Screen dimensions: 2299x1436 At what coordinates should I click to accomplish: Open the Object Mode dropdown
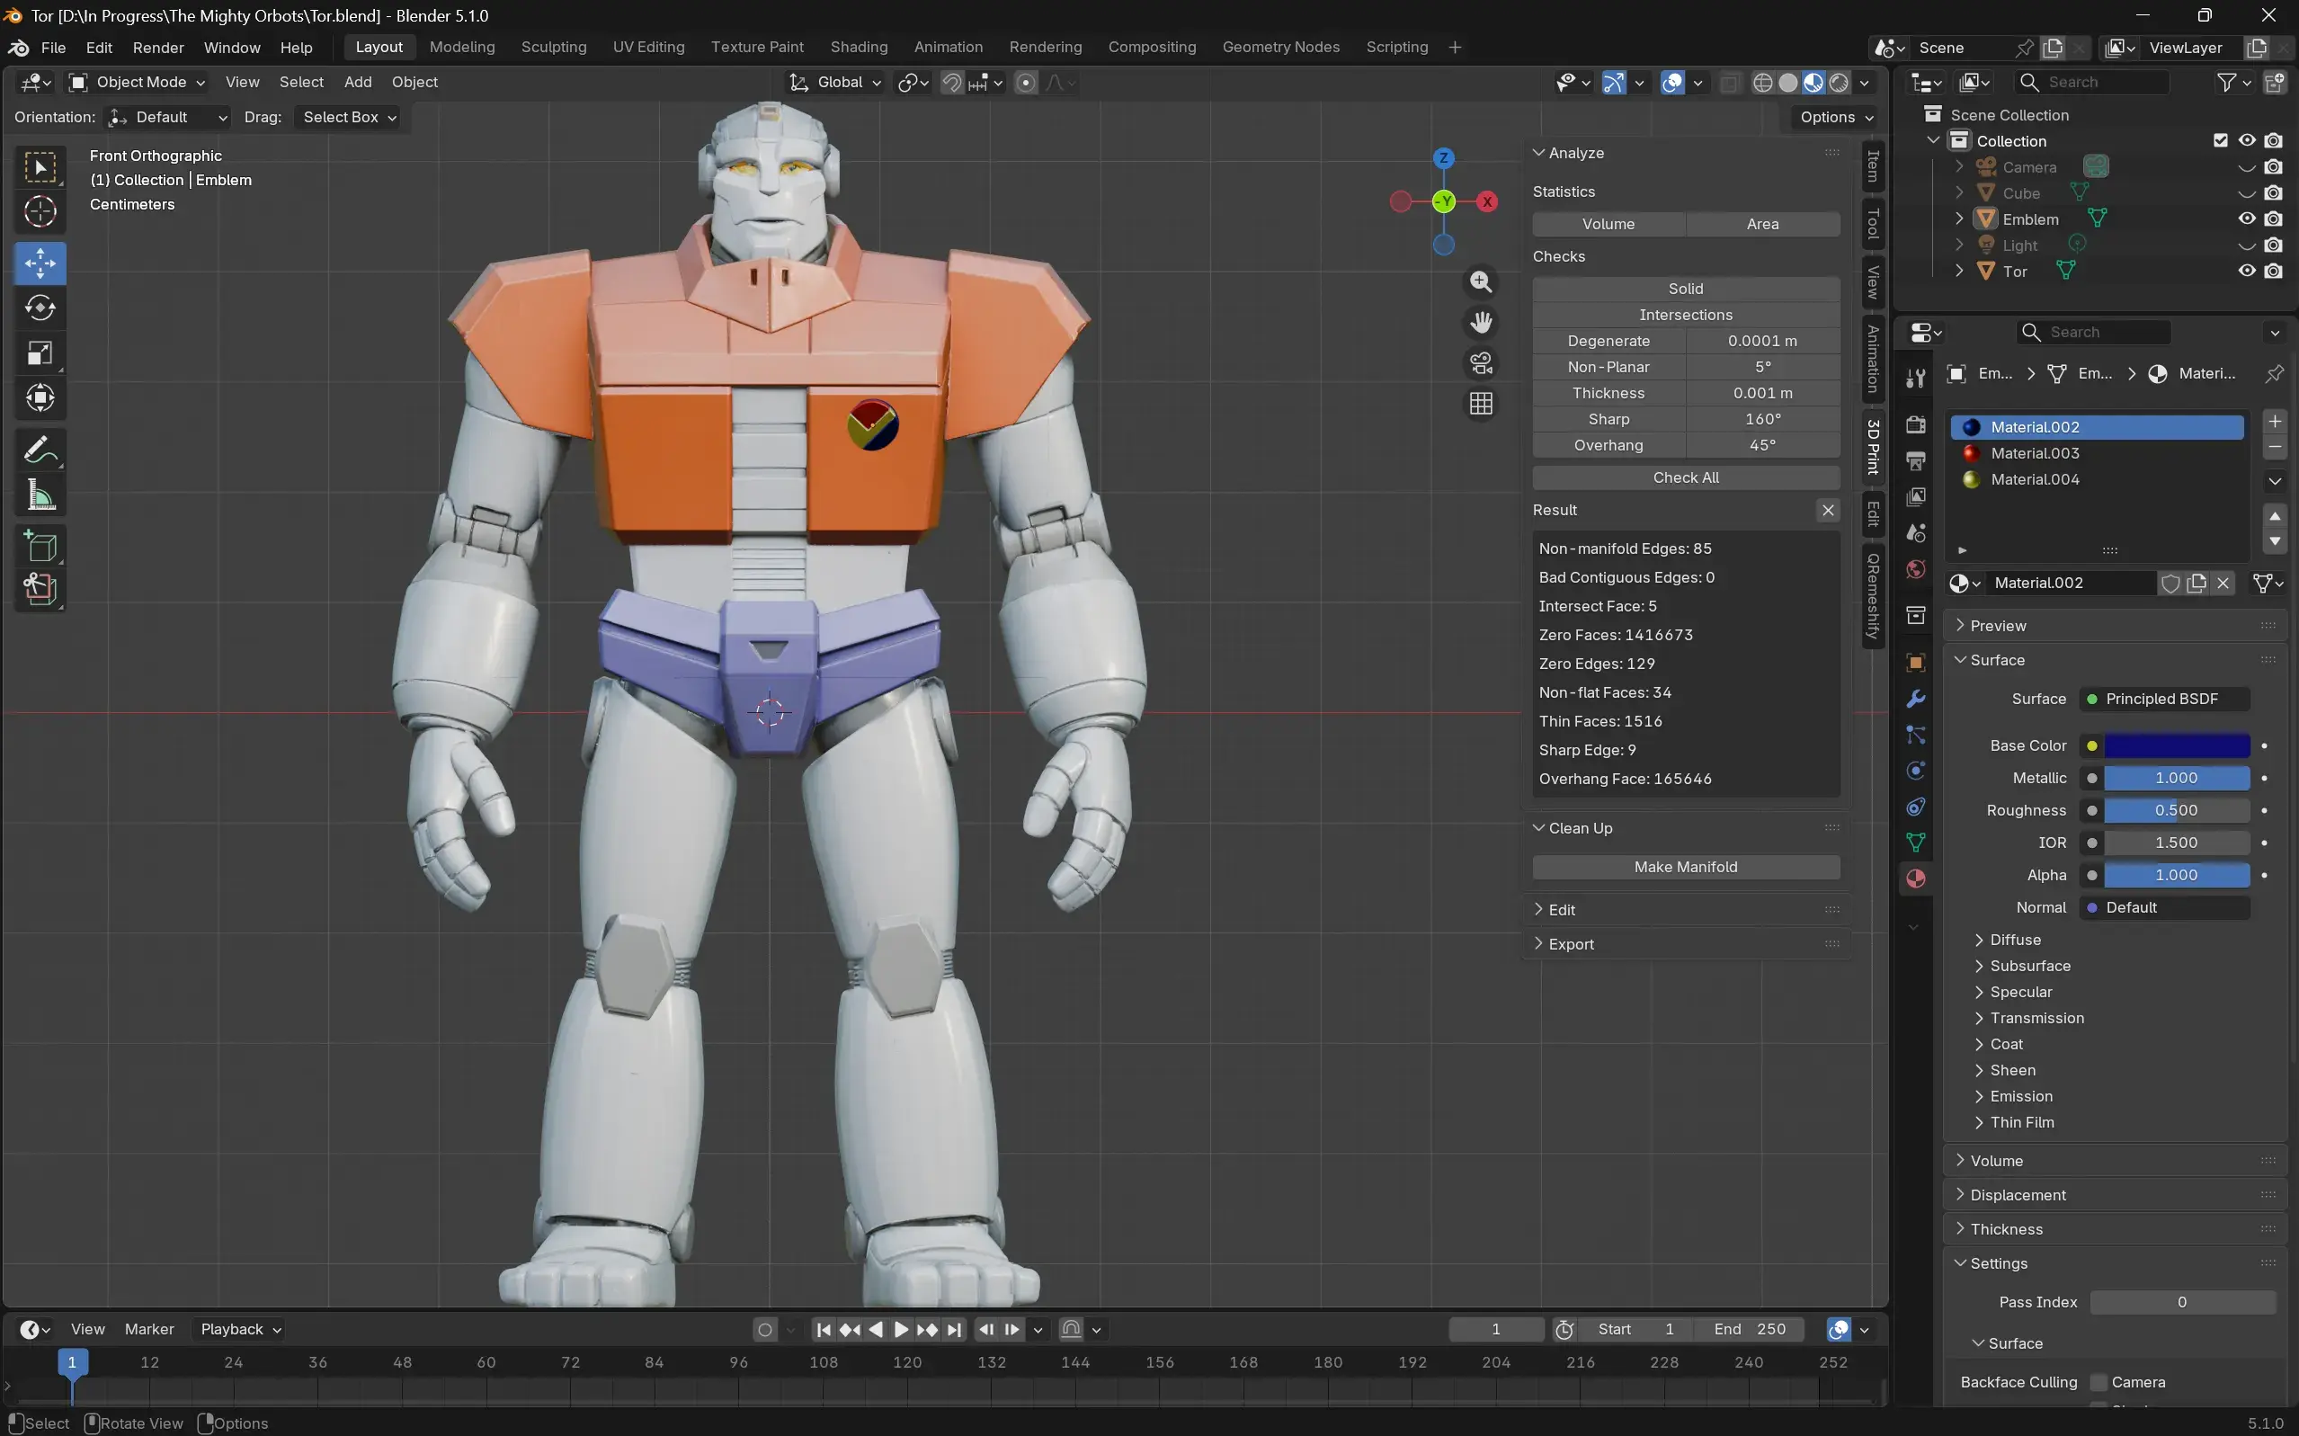pyautogui.click(x=138, y=83)
